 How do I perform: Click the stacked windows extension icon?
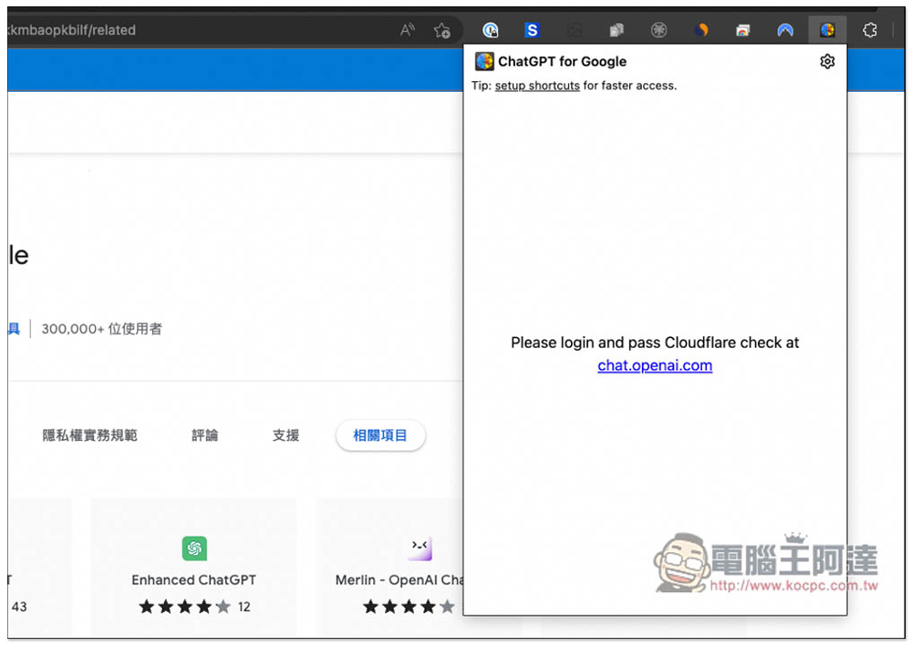tap(743, 30)
